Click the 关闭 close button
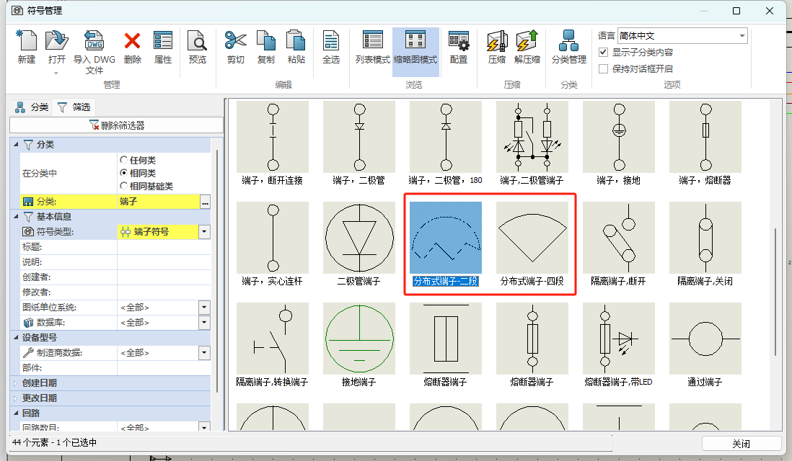 tap(743, 444)
